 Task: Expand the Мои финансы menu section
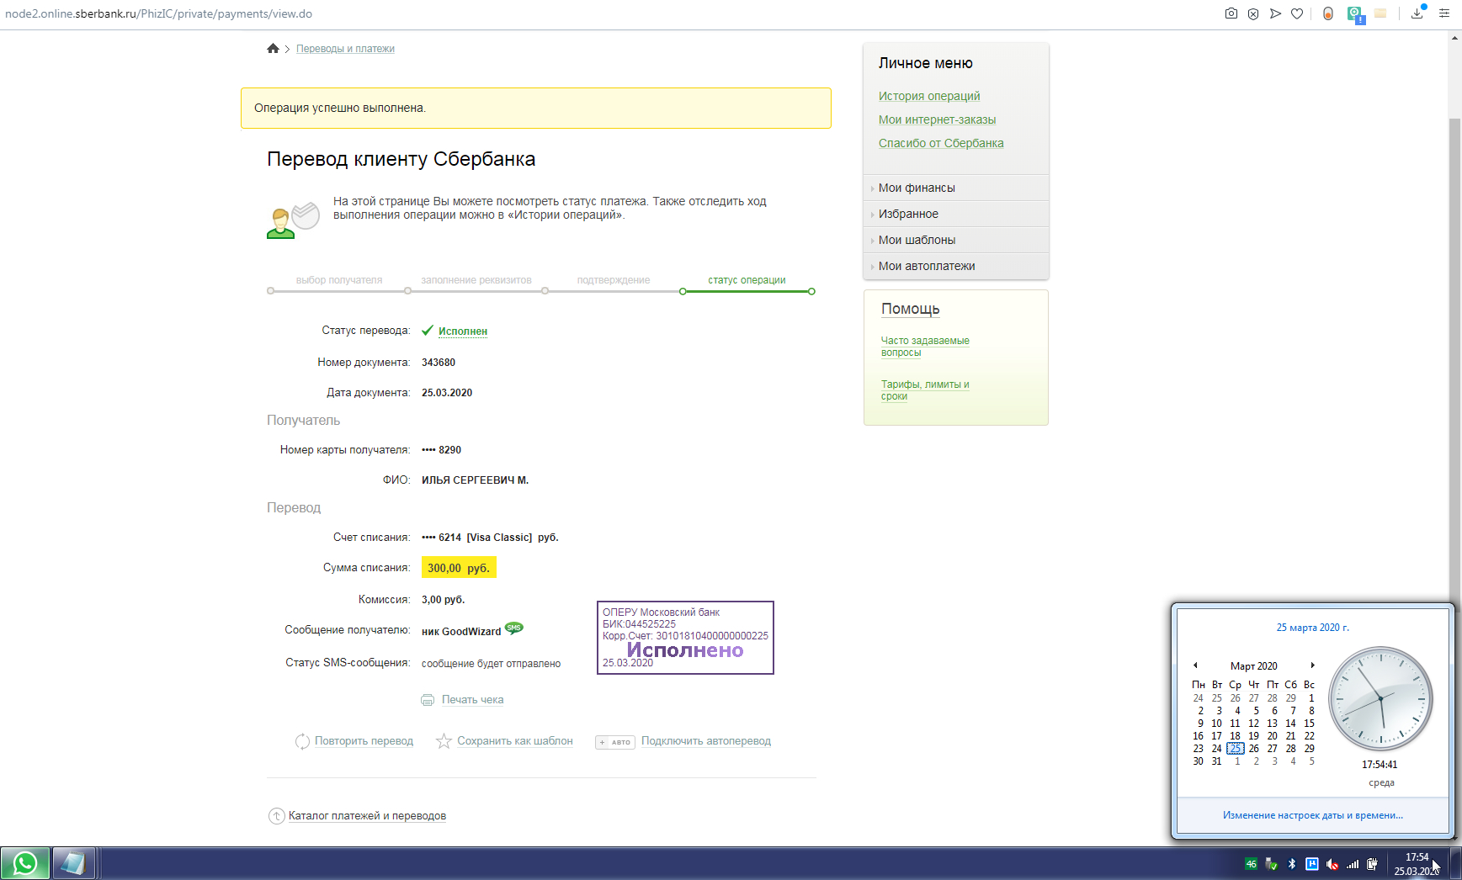tap(956, 188)
